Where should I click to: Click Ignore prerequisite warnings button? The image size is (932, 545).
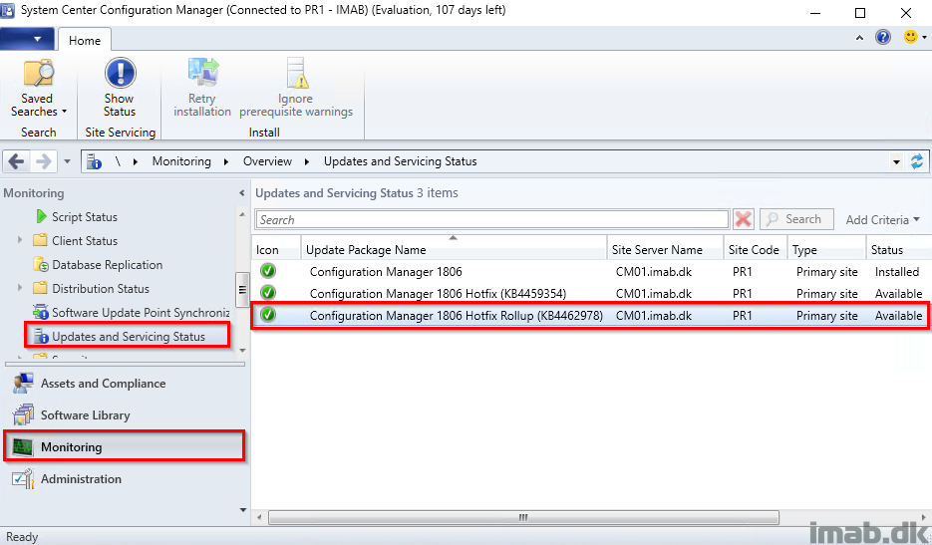(x=295, y=88)
